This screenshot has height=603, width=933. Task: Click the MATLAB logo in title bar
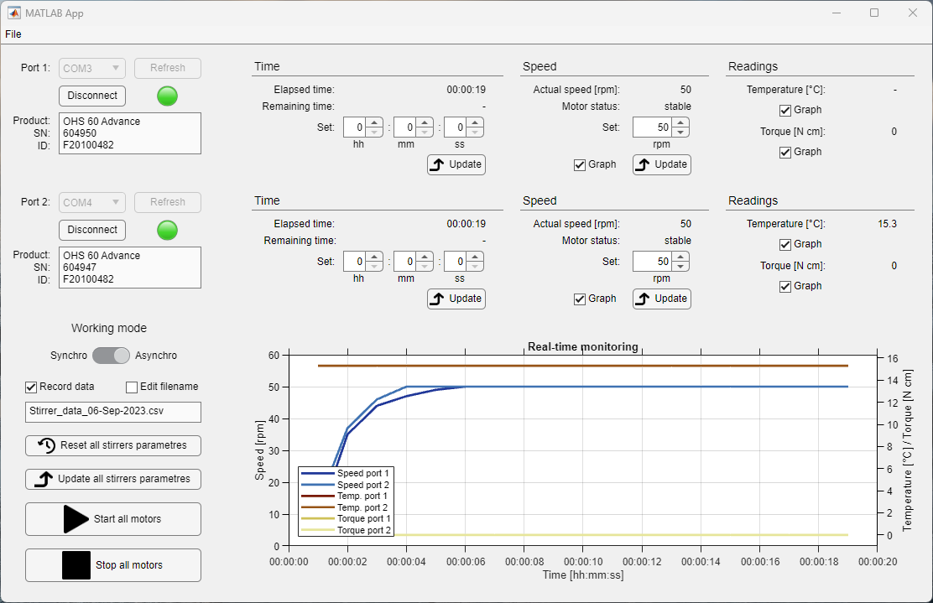pyautogui.click(x=13, y=13)
